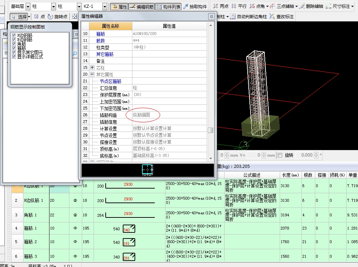Click the 属性名称 column header
The image size is (358, 267).
point(110,26)
